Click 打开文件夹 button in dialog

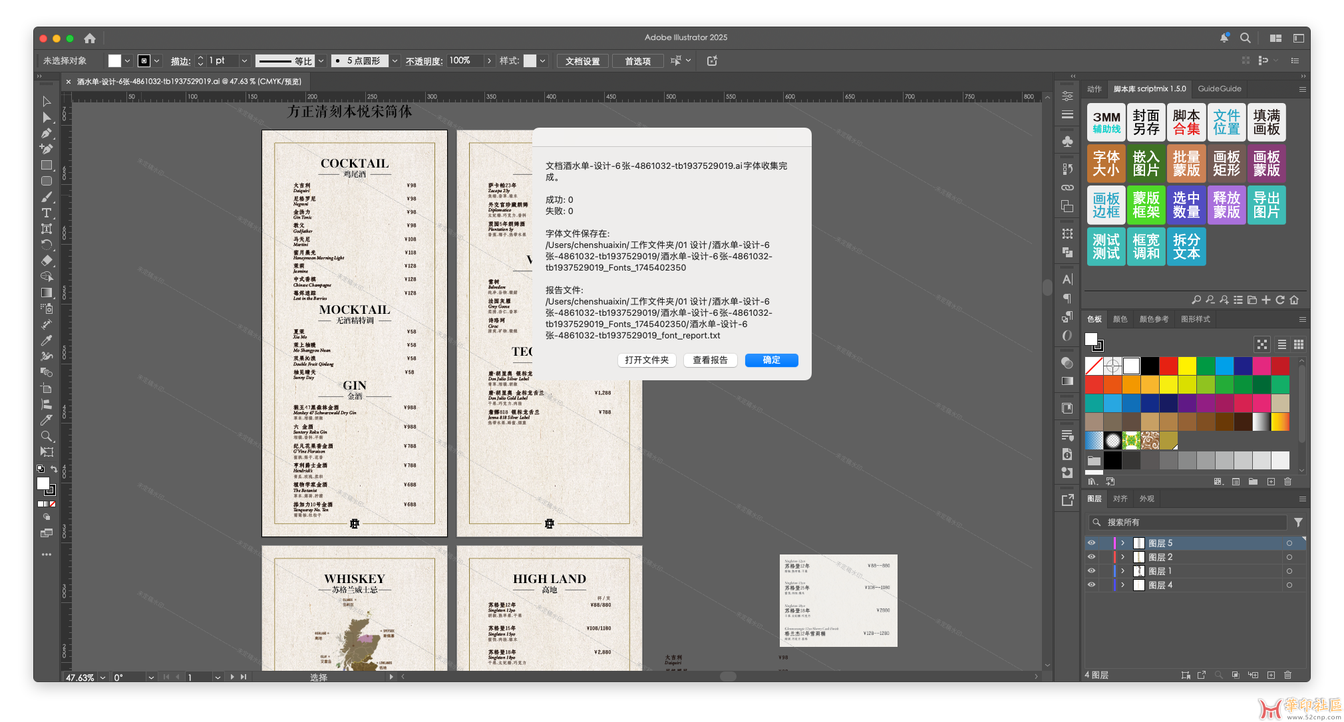coord(647,360)
